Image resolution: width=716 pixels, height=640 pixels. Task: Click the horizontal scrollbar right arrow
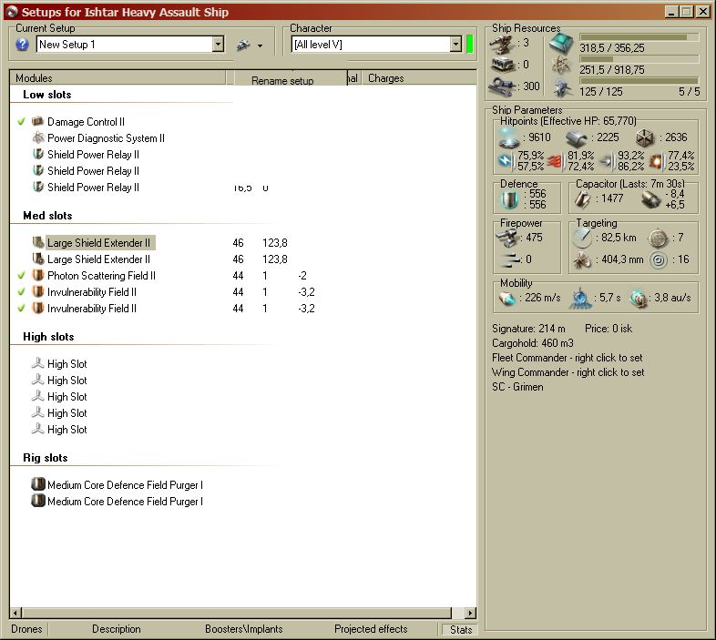pyautogui.click(x=470, y=613)
